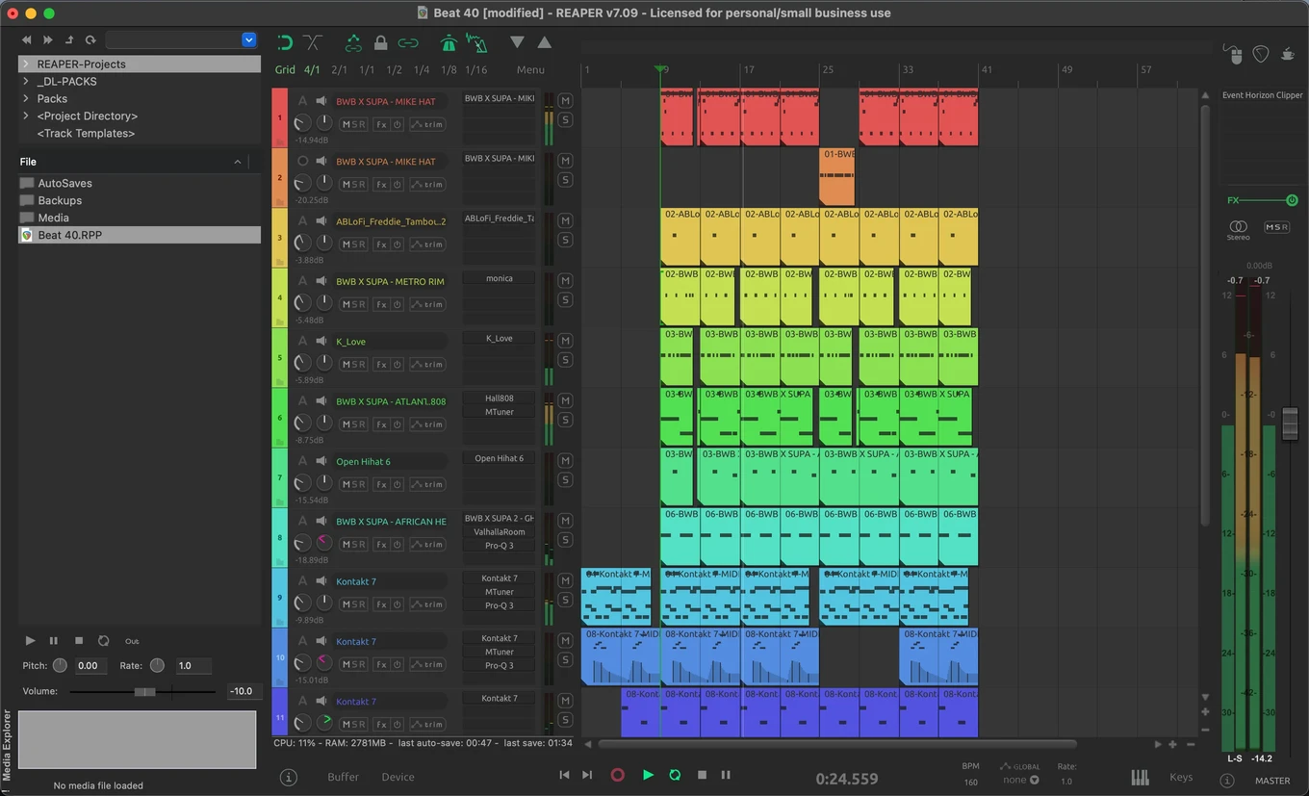The width and height of the screenshot is (1309, 796).
Task: Click the downward triangle toolbar icon
Action: tap(517, 42)
